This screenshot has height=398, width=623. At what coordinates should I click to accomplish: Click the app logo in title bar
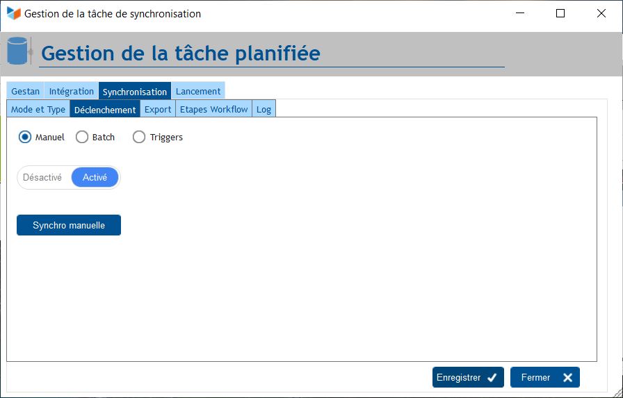pyautogui.click(x=13, y=13)
